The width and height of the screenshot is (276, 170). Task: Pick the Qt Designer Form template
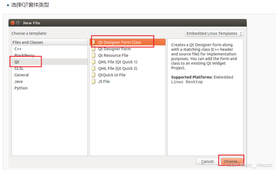pyautogui.click(x=128, y=49)
